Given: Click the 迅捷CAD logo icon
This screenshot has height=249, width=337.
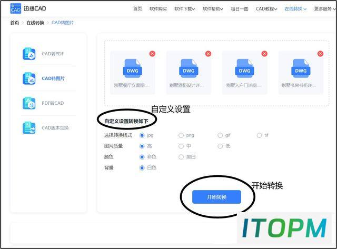Looking at the screenshot, I should click(16, 8).
